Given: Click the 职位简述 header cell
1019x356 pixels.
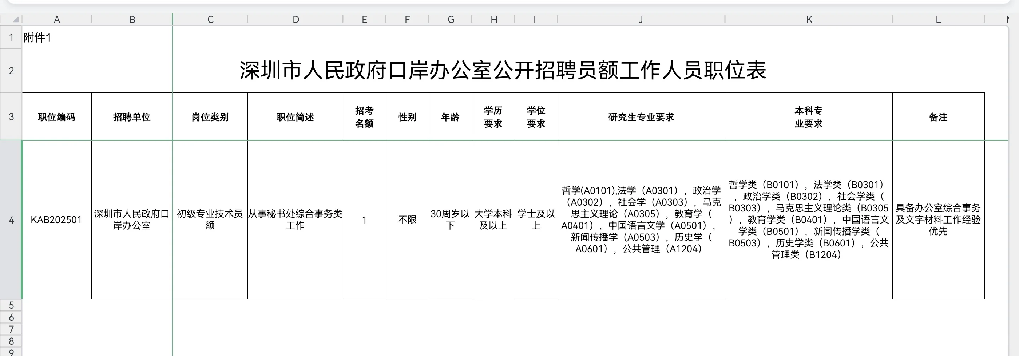Looking at the screenshot, I should pyautogui.click(x=296, y=117).
